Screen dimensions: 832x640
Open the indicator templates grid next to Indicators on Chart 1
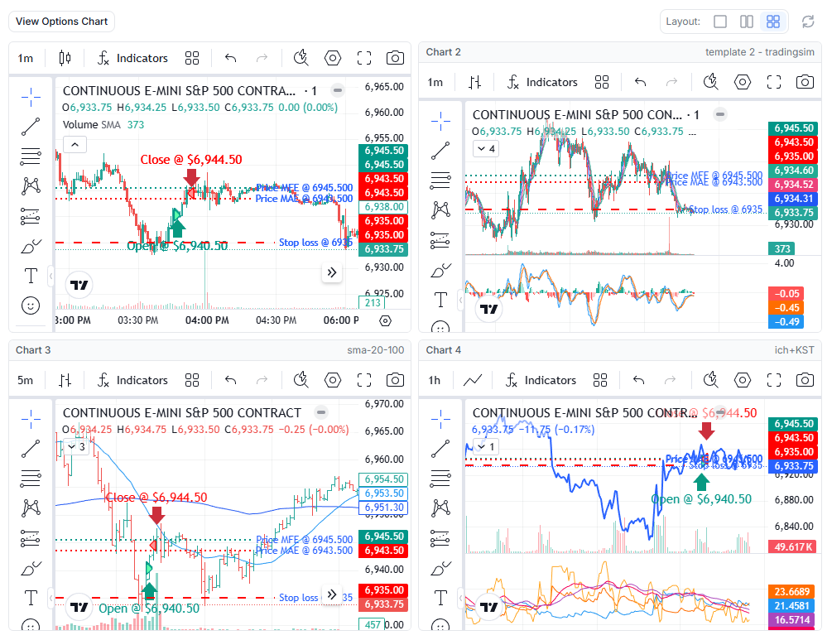(192, 58)
